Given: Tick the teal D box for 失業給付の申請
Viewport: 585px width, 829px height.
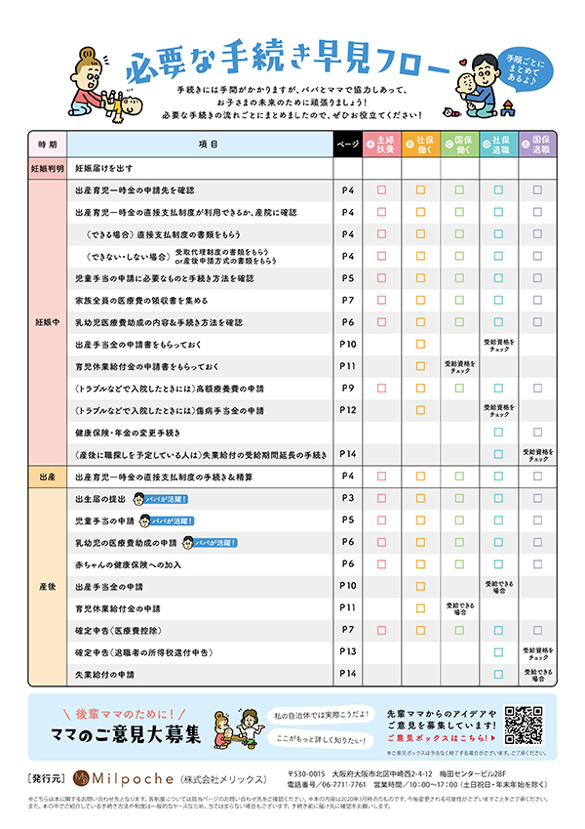Looking at the screenshot, I should (x=498, y=674).
